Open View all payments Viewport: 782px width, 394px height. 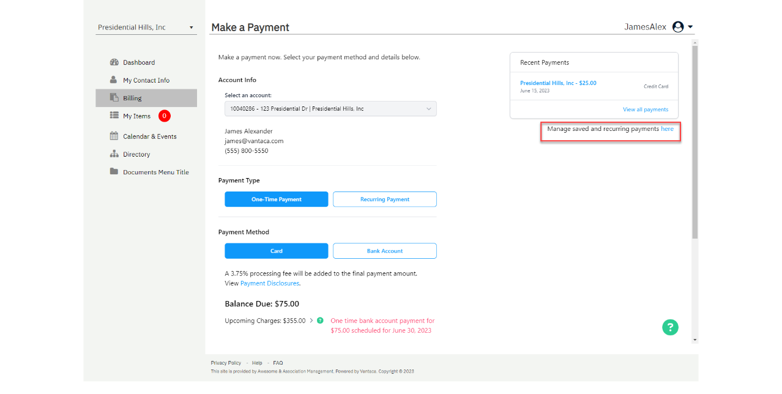pos(645,108)
